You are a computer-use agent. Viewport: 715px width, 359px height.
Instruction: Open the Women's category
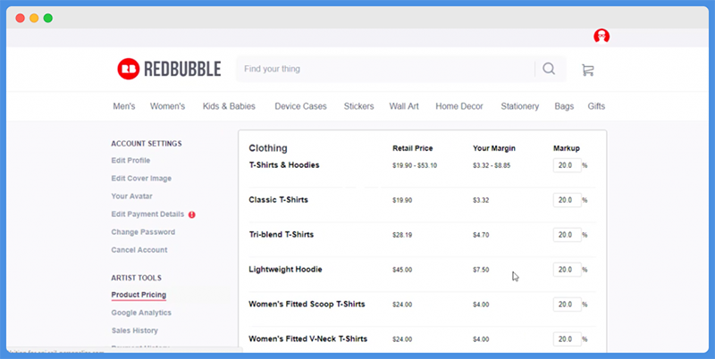pos(167,106)
